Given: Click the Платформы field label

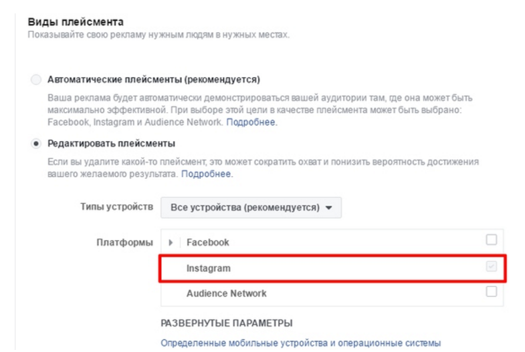Looking at the screenshot, I should 124,242.
